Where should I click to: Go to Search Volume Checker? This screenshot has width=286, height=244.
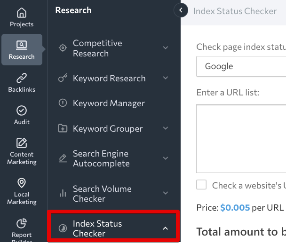102,193
